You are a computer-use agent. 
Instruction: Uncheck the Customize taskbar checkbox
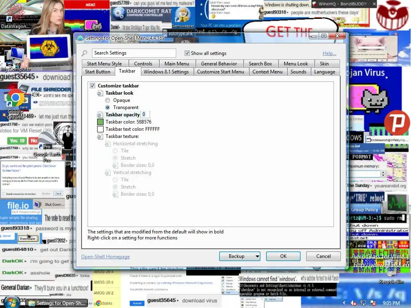click(93, 86)
